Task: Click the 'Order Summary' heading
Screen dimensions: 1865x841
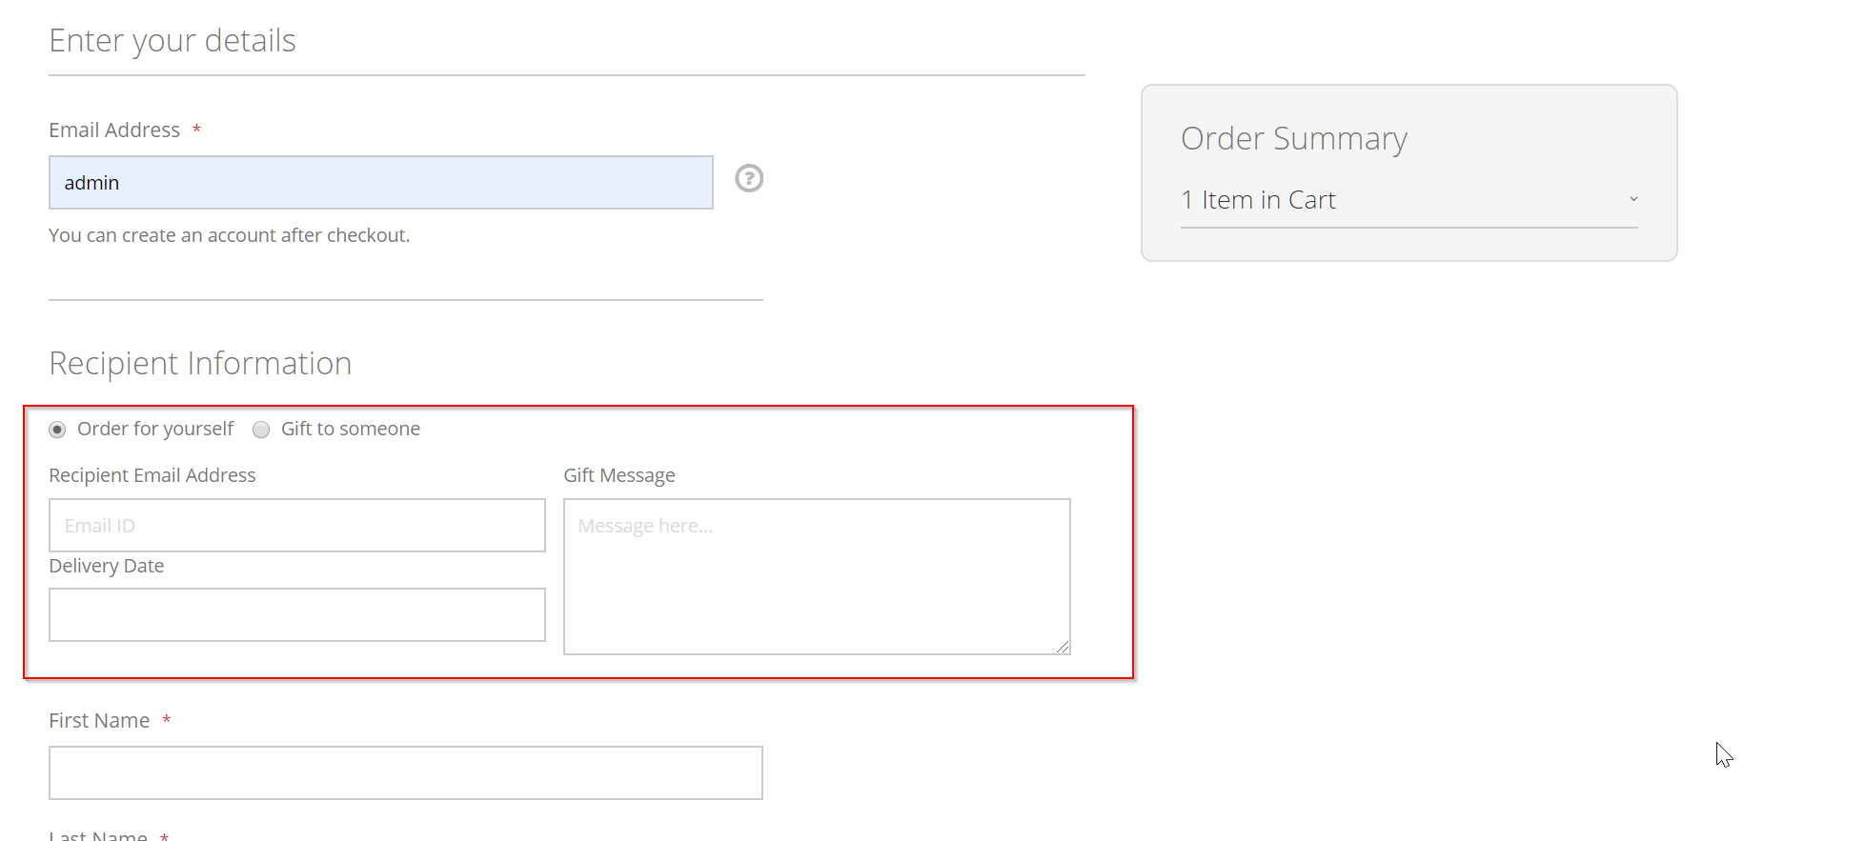Action: 1293,139
